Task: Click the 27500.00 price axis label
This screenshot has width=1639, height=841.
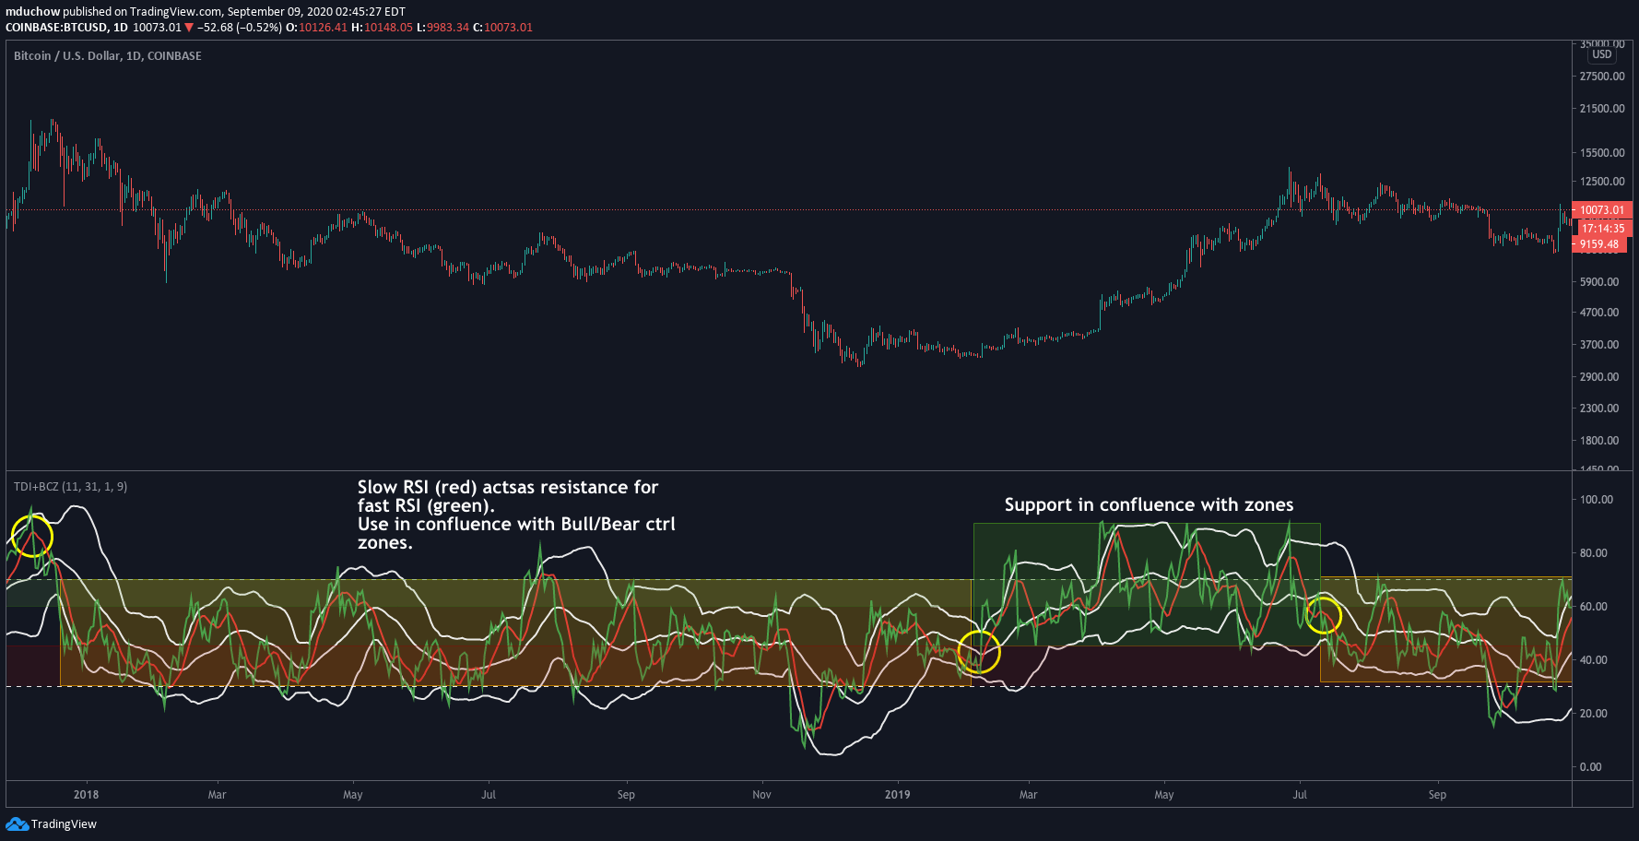Action: 1602,77
